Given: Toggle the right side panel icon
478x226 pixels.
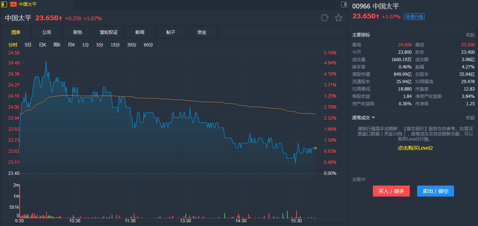Looking at the screenshot, I should (x=344, y=4).
